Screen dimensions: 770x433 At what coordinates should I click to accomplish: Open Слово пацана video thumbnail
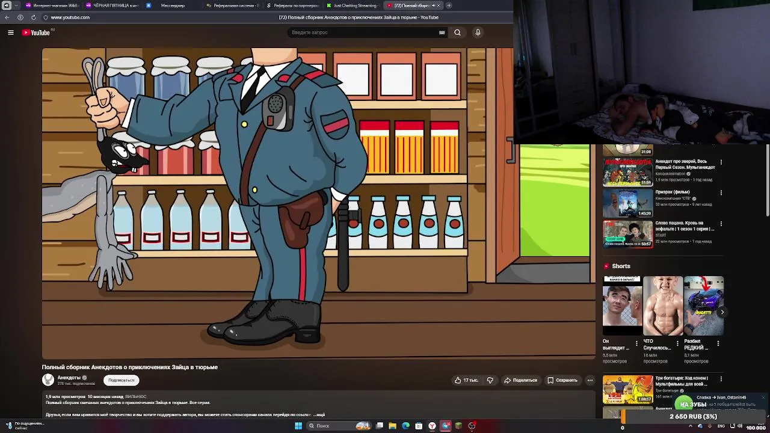(627, 234)
